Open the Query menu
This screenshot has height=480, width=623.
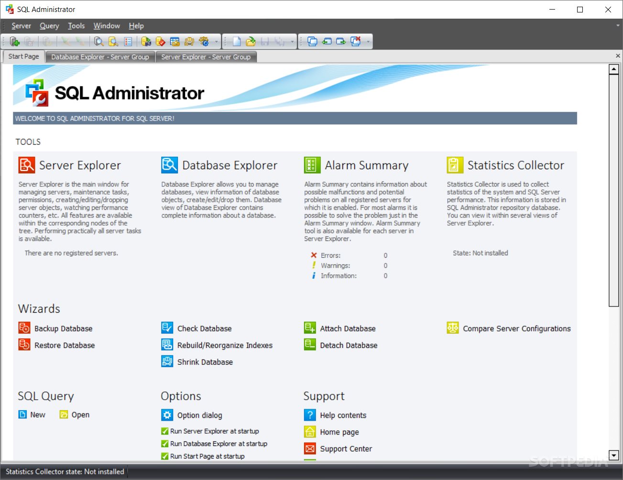coord(49,26)
